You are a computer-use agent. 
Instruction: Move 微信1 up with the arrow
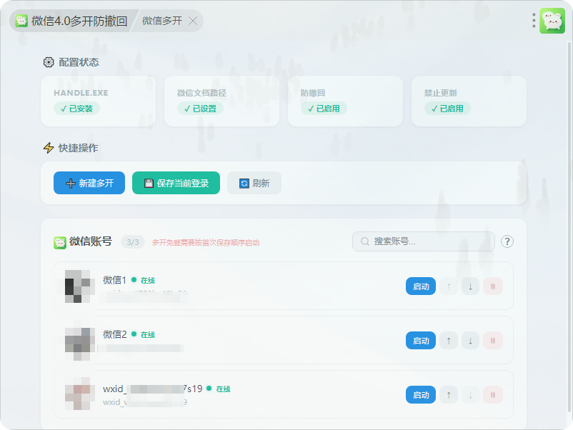coord(449,286)
